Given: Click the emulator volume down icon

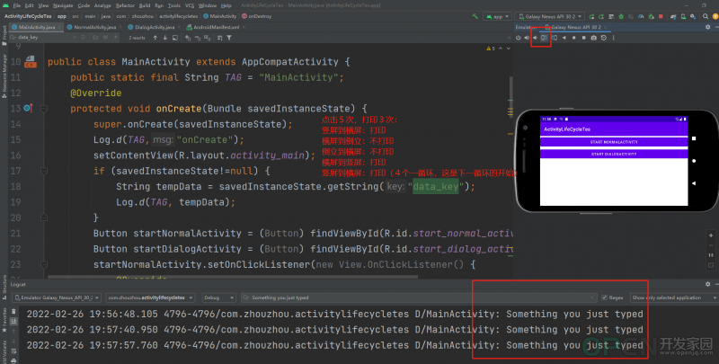Looking at the screenshot, I should click(x=535, y=38).
